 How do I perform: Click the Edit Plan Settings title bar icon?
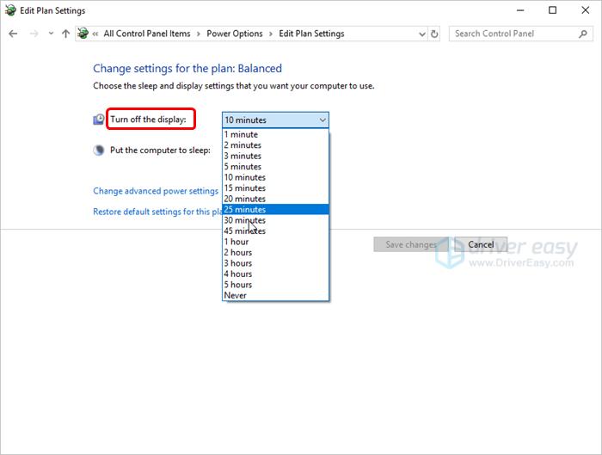click(x=10, y=10)
